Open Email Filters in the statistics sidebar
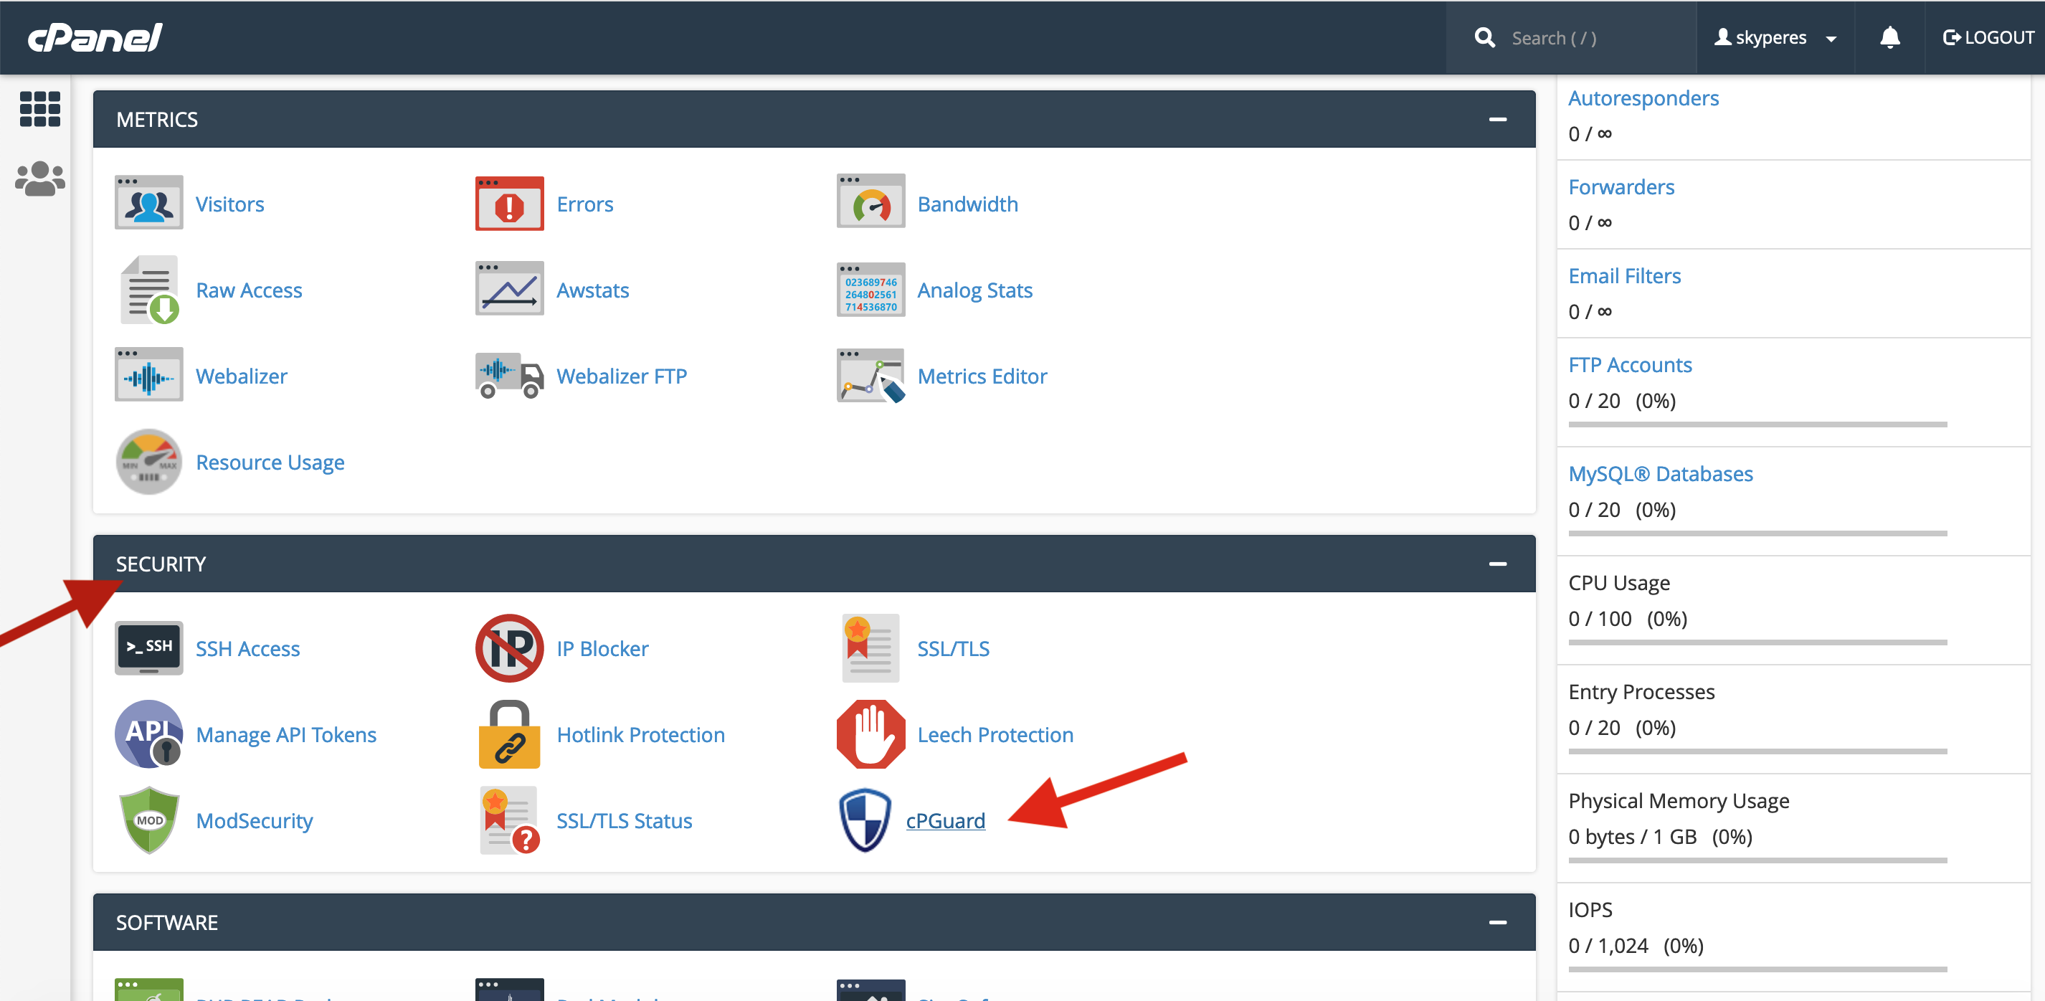 (1623, 275)
